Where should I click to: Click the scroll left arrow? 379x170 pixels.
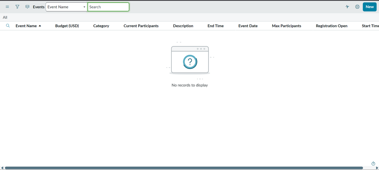click(2, 168)
